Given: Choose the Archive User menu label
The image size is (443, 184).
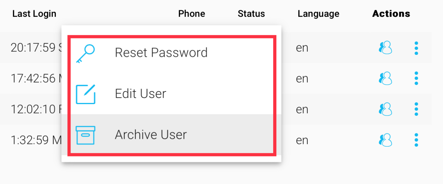Looking at the screenshot, I should pyautogui.click(x=151, y=135).
